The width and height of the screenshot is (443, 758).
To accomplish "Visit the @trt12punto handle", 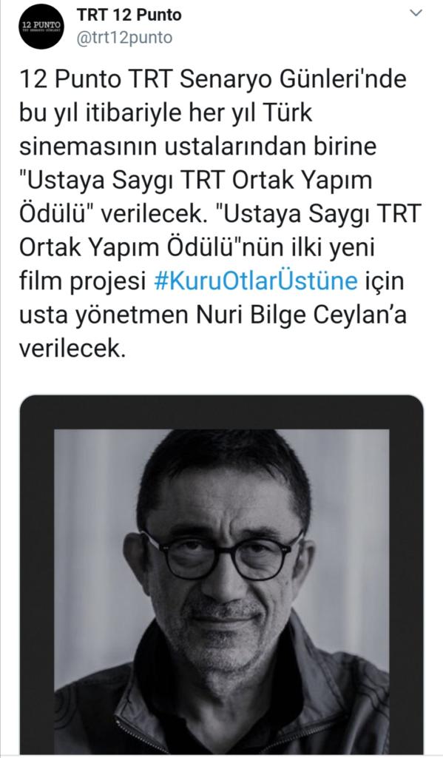I will click(125, 38).
